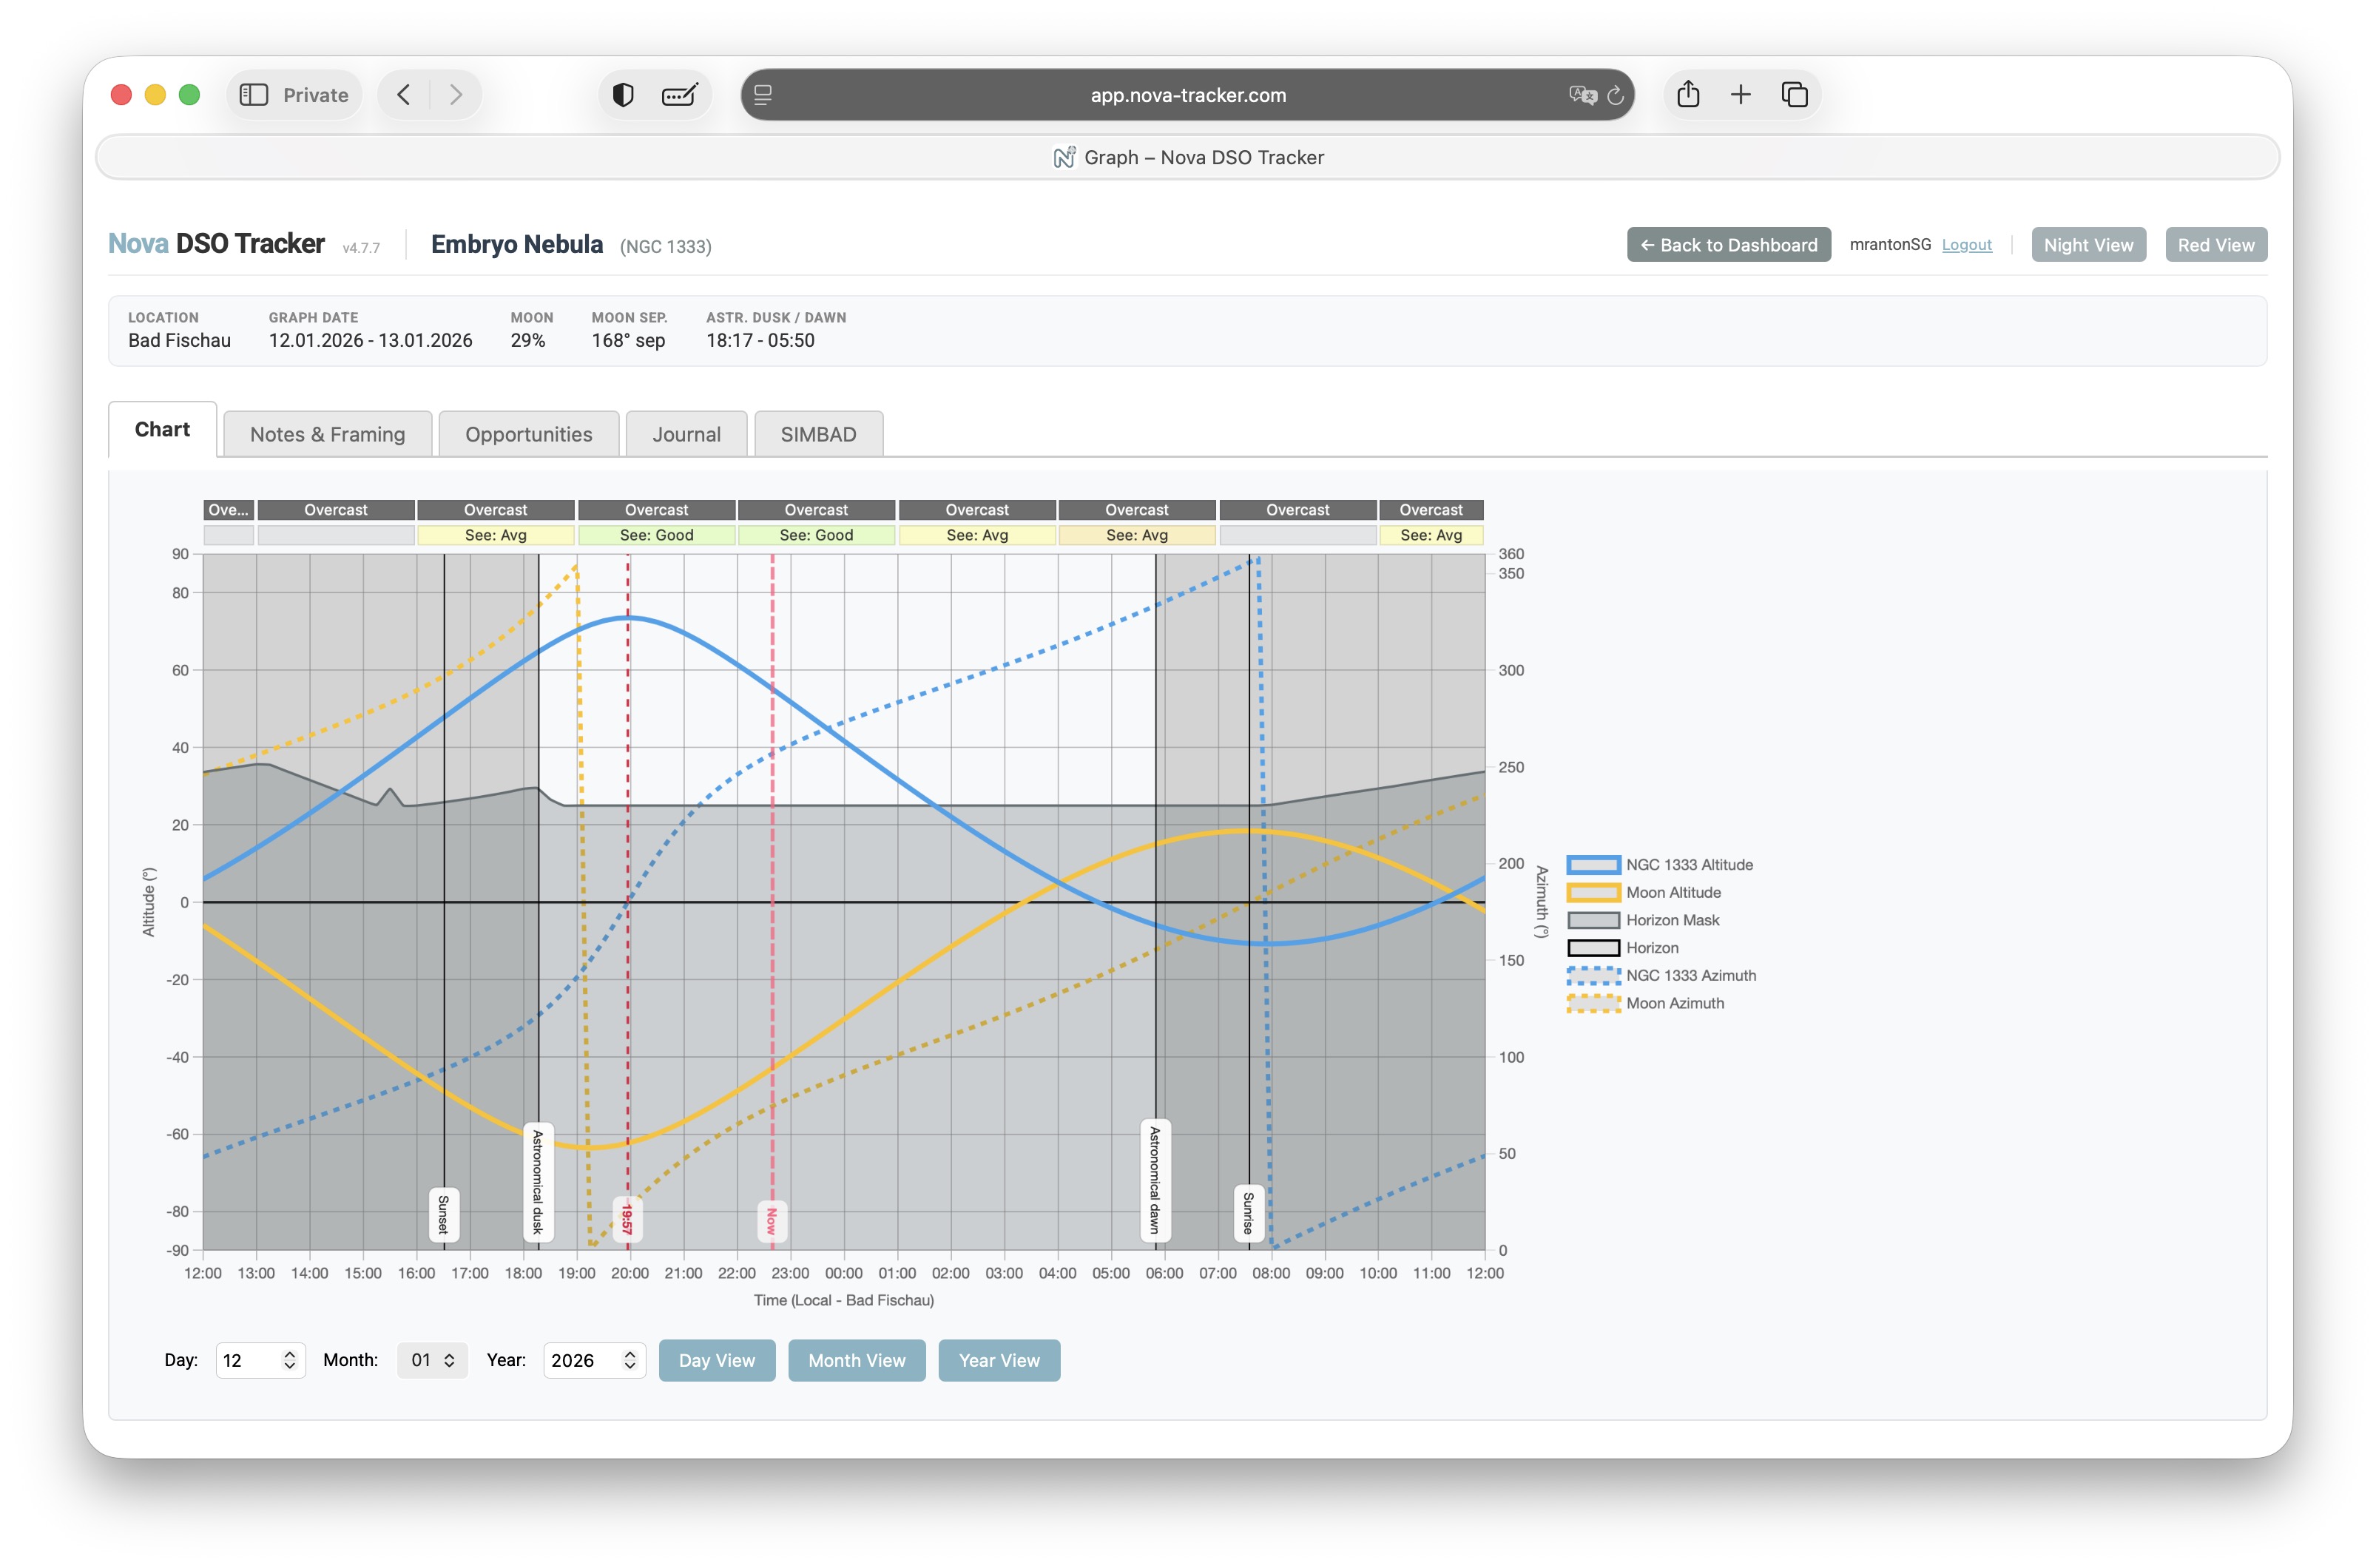2376x1568 pixels.
Task: Click the reload page icon
Action: [x=1615, y=95]
